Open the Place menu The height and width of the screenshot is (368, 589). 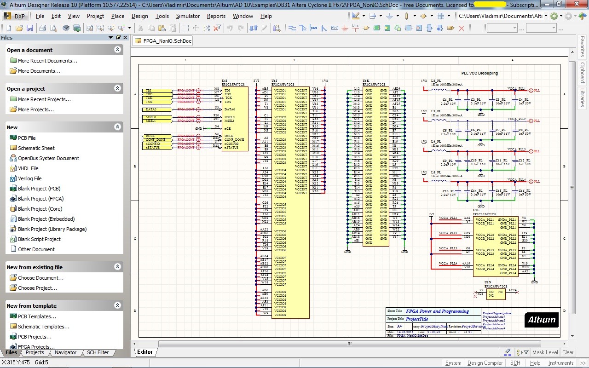tap(118, 16)
